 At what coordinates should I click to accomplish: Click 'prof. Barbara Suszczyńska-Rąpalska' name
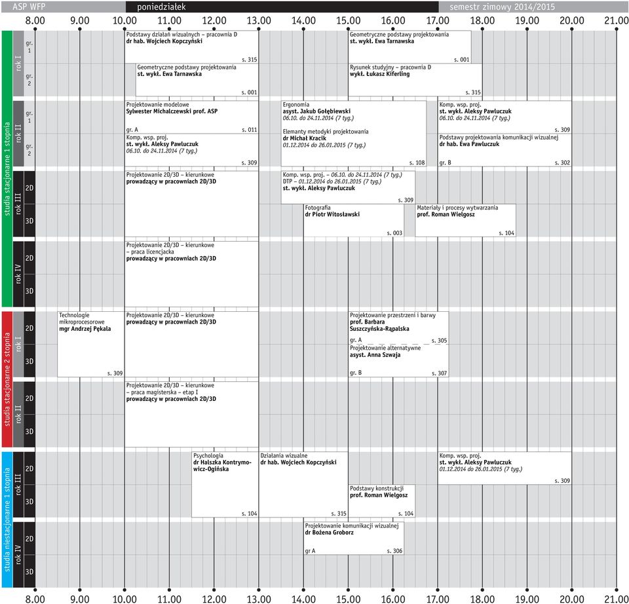pos(379,326)
